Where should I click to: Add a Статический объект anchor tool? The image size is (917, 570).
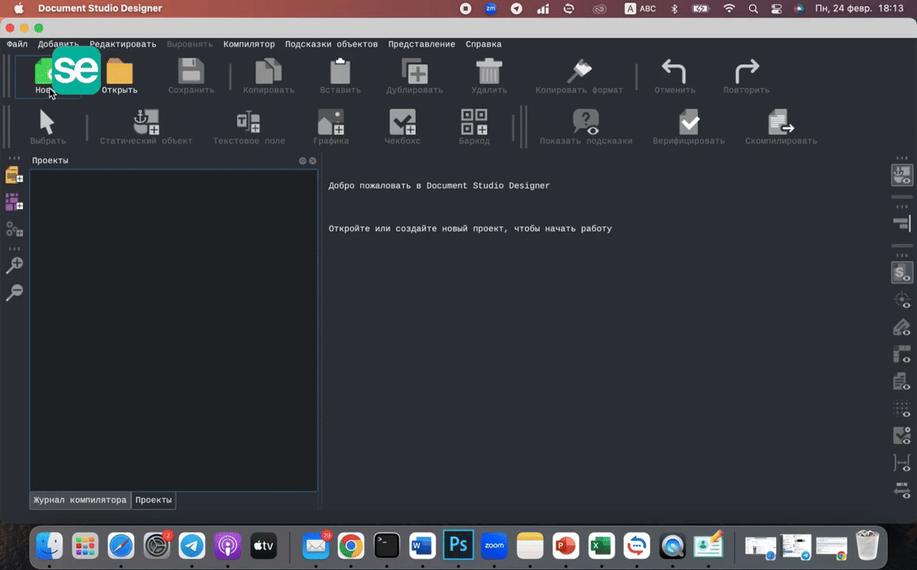coord(146,122)
